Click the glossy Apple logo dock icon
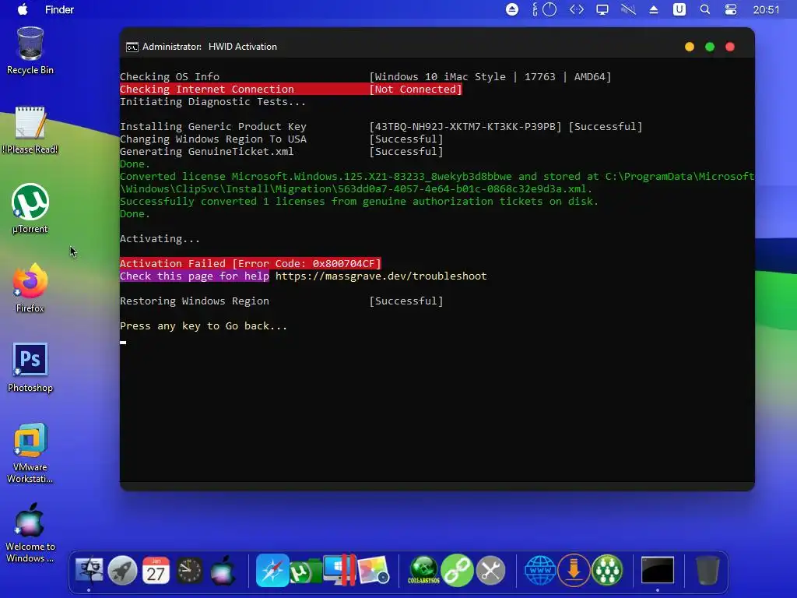 tap(222, 571)
